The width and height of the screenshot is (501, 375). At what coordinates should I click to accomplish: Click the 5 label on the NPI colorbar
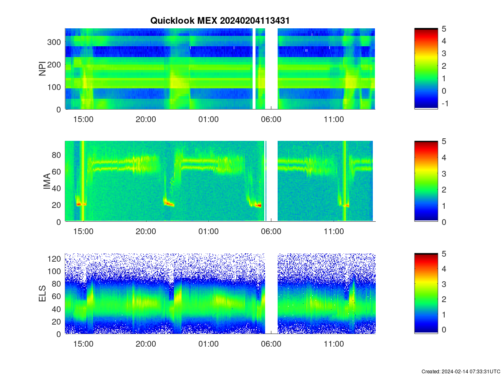click(x=444, y=29)
